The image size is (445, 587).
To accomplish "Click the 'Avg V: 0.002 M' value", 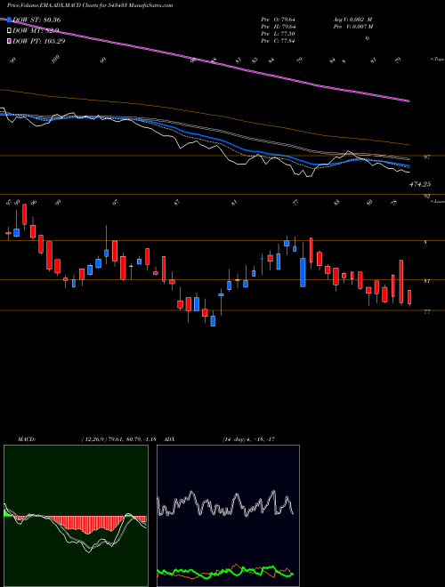I will [352, 20].
